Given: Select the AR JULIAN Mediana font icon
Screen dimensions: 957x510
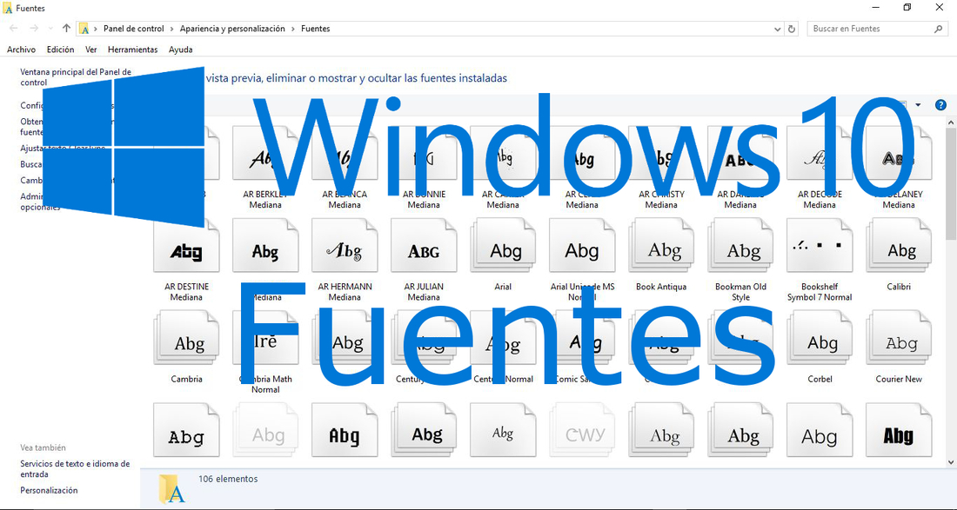Looking at the screenshot, I should coord(424,246).
